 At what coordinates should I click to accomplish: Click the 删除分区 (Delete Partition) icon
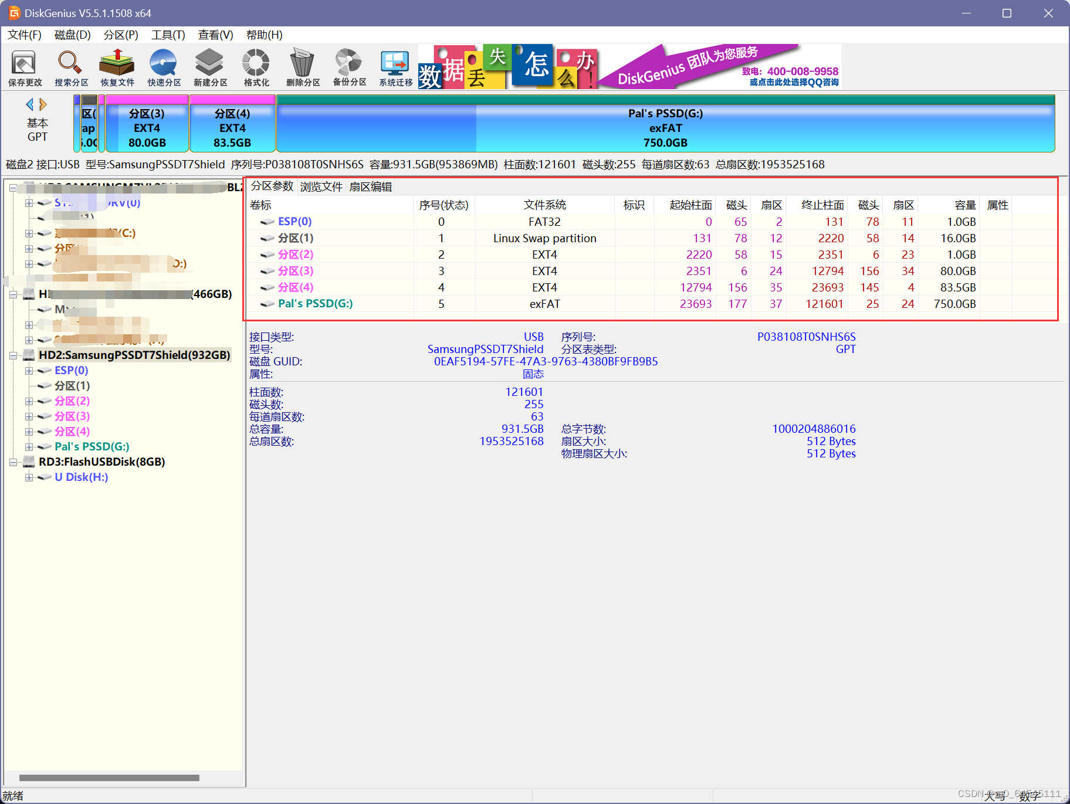coord(303,66)
